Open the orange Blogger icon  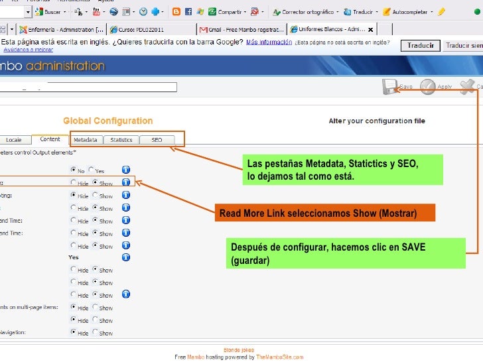pos(176,12)
